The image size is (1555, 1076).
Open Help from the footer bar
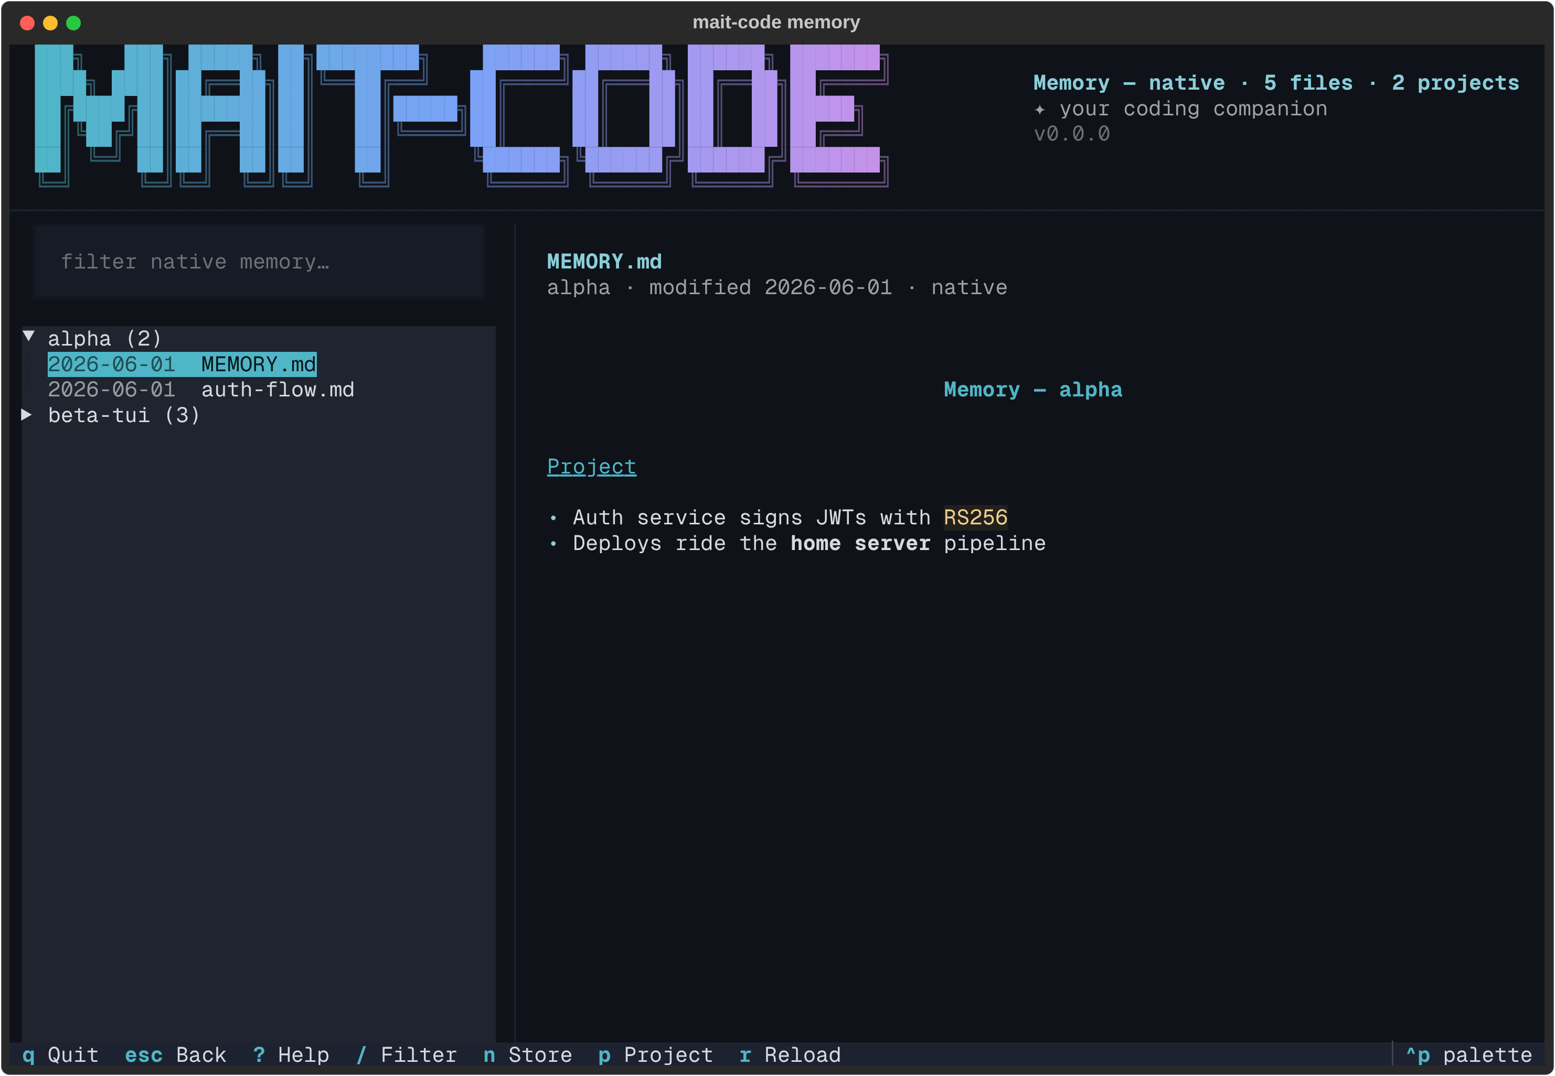tap(291, 1055)
